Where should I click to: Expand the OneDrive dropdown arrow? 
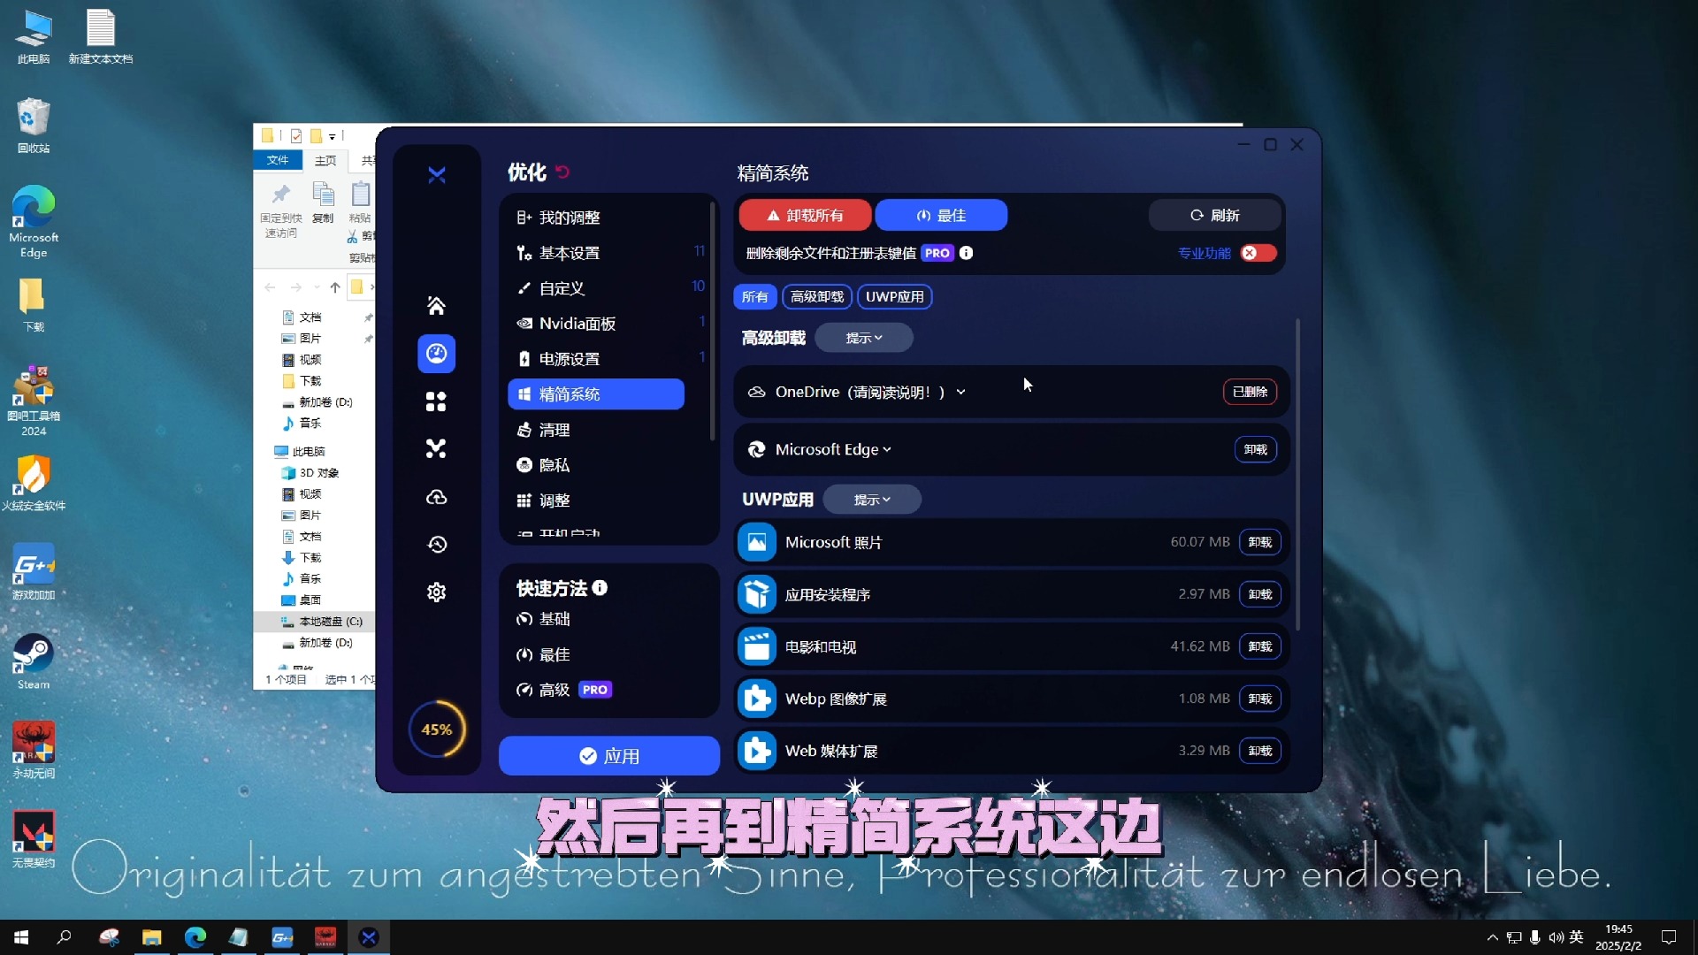click(x=962, y=392)
